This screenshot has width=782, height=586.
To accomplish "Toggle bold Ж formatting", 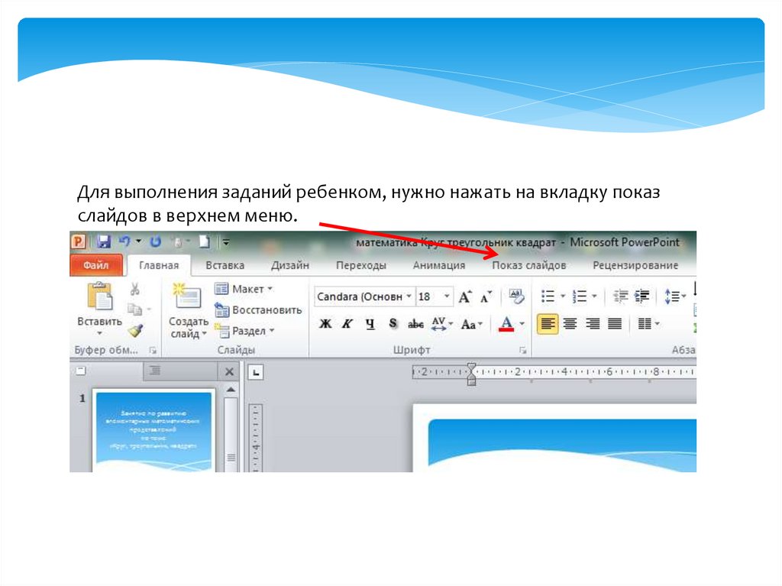I will pos(325,324).
